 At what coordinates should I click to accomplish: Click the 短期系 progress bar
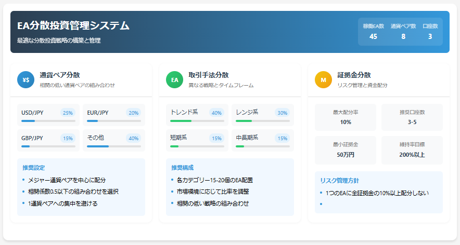click(197, 146)
